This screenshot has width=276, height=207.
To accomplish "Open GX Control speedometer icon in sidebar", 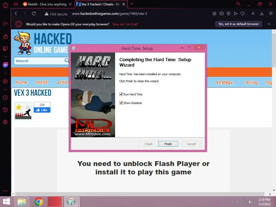I will 5,24.
